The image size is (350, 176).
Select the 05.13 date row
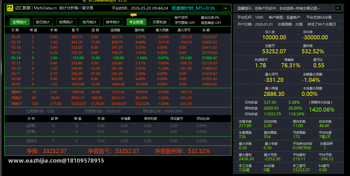[118, 63]
